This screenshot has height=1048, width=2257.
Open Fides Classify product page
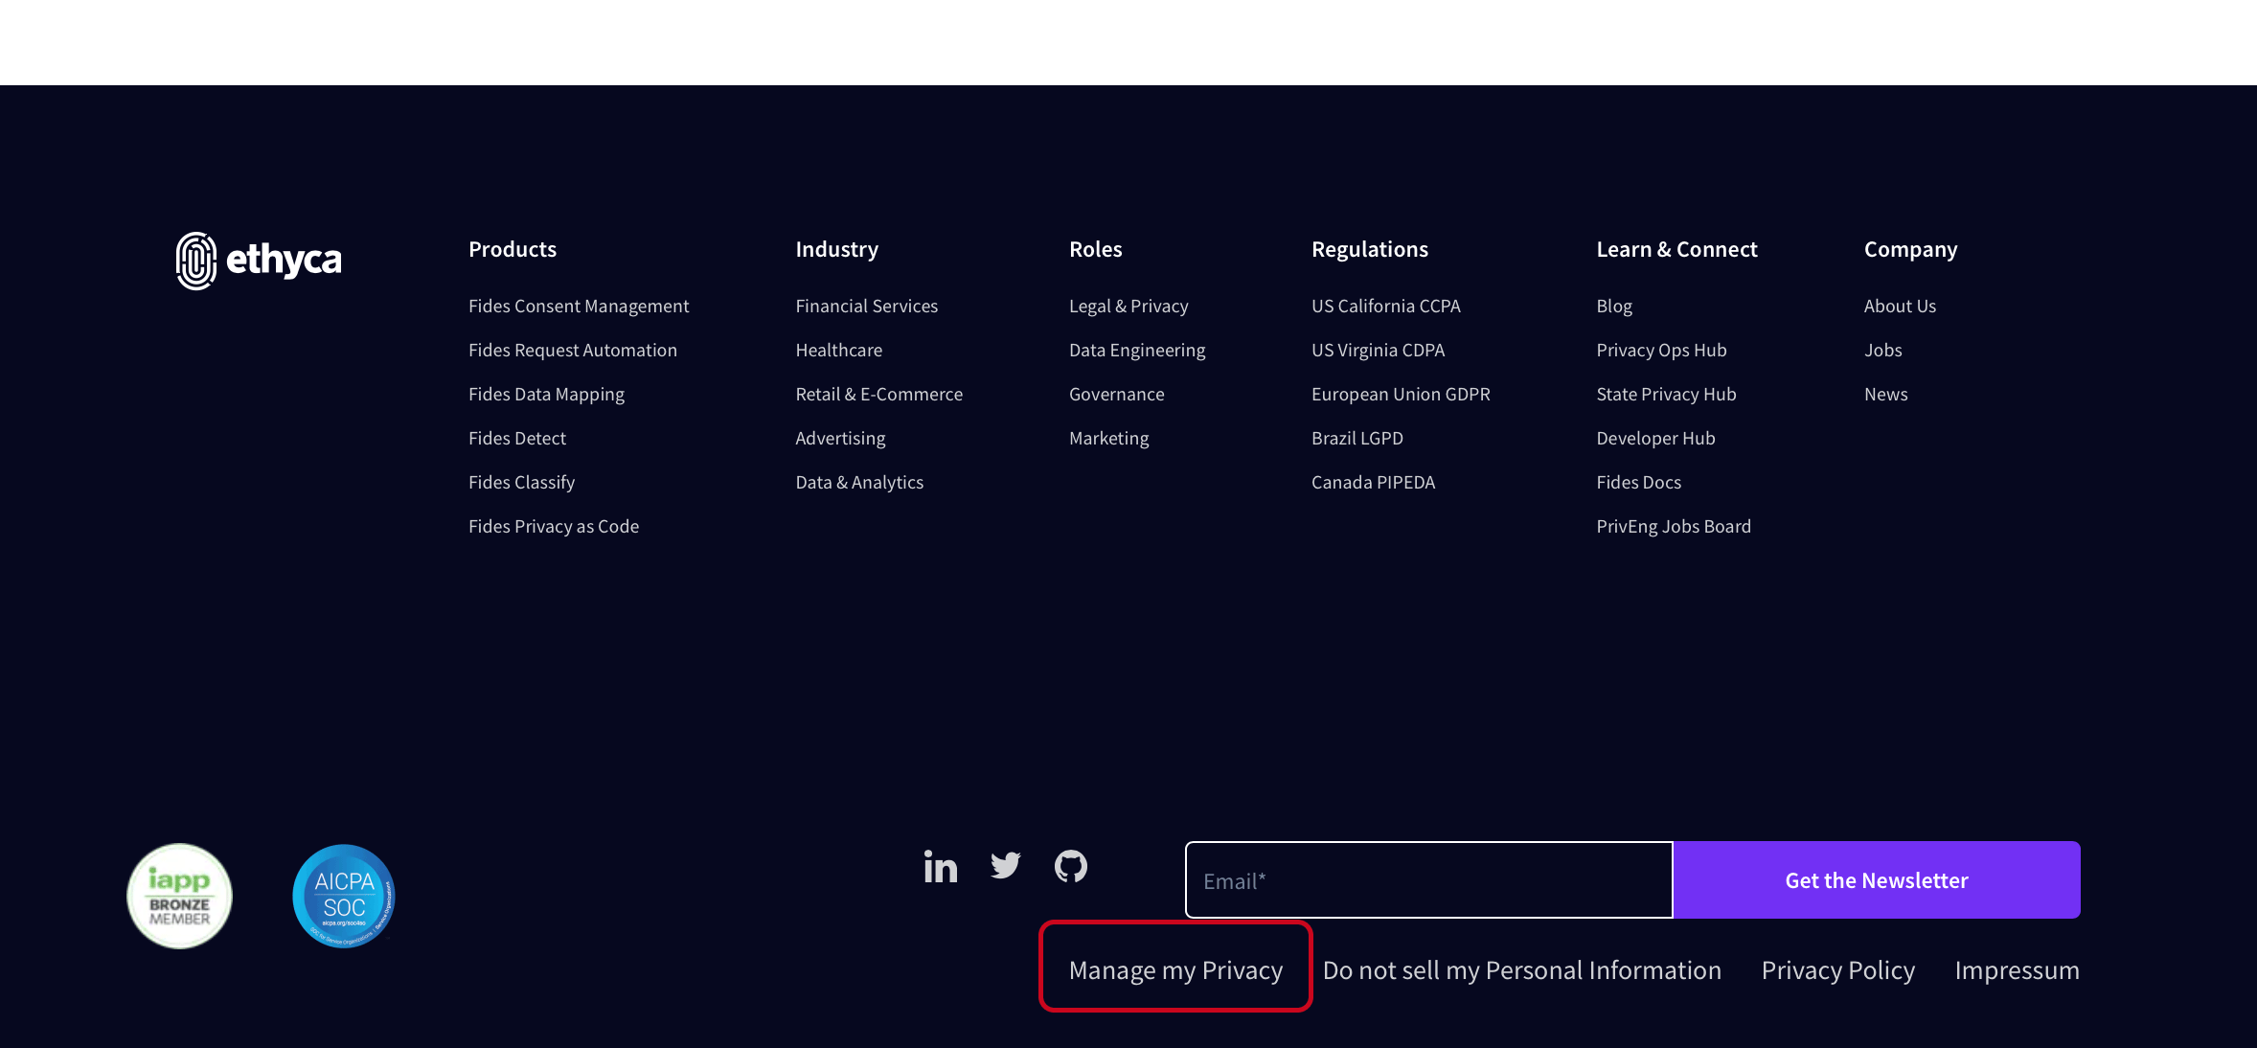[x=521, y=482]
